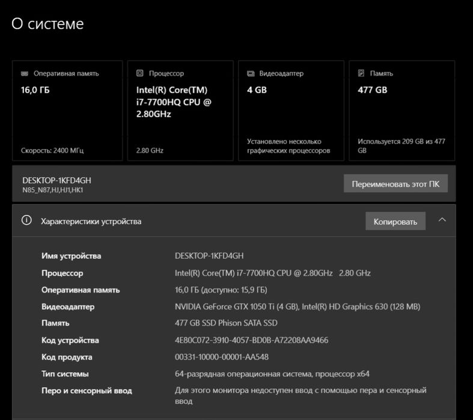The height and width of the screenshot is (420, 473).
Task: Click the Память row label in specifications
Action: [55, 323]
